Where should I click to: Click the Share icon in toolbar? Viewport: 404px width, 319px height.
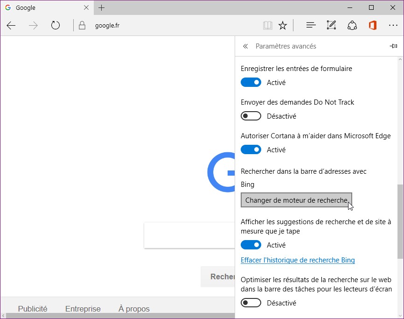[x=352, y=26]
